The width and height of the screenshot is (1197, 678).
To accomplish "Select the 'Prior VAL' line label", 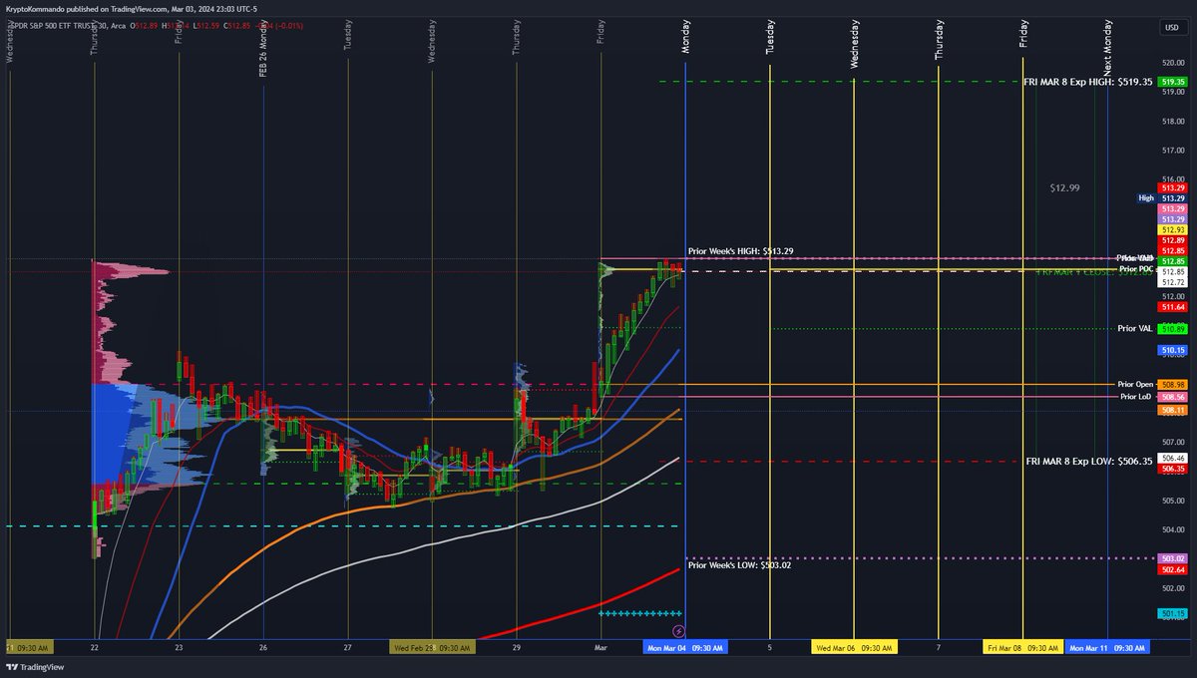I will (1135, 328).
